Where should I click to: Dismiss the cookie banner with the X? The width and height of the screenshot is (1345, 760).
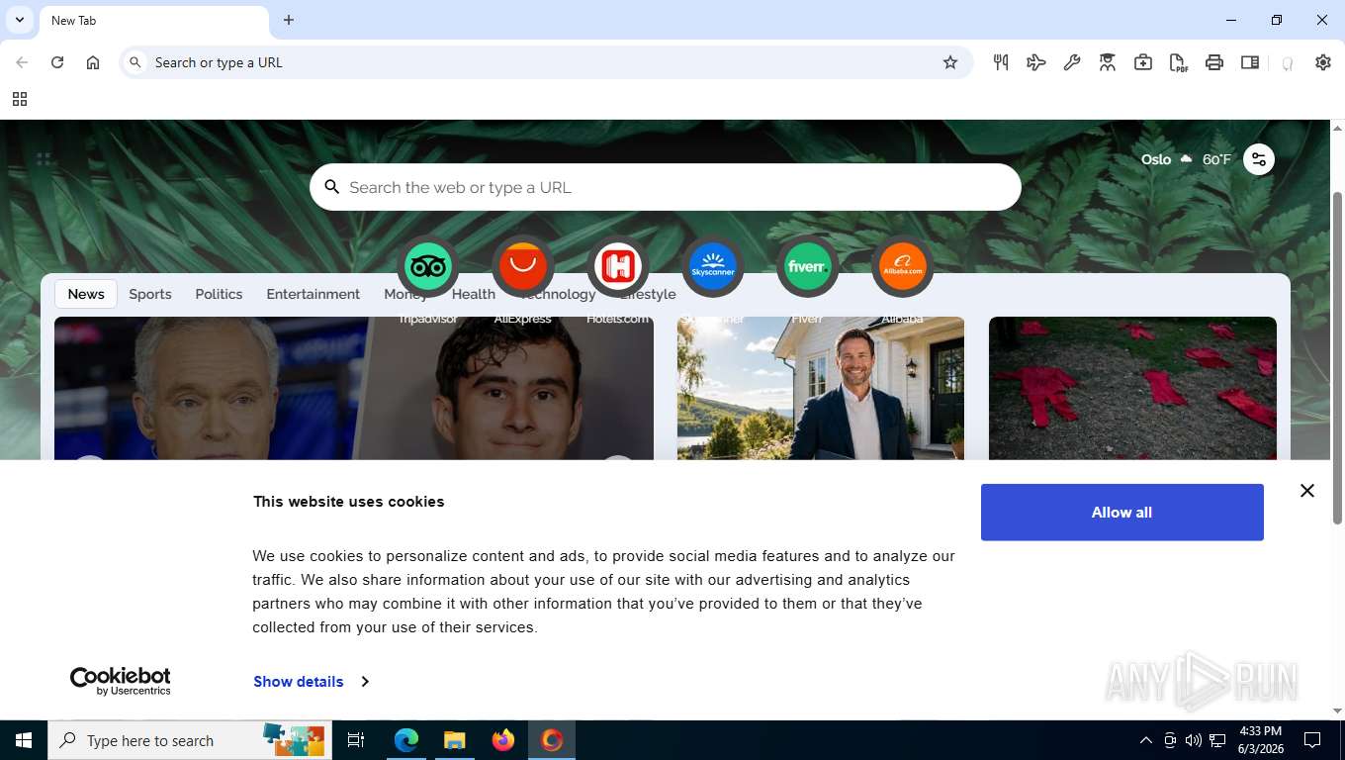click(1307, 491)
